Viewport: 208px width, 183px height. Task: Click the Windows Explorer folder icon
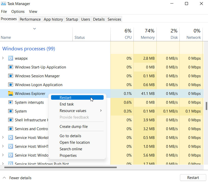coord(10,93)
